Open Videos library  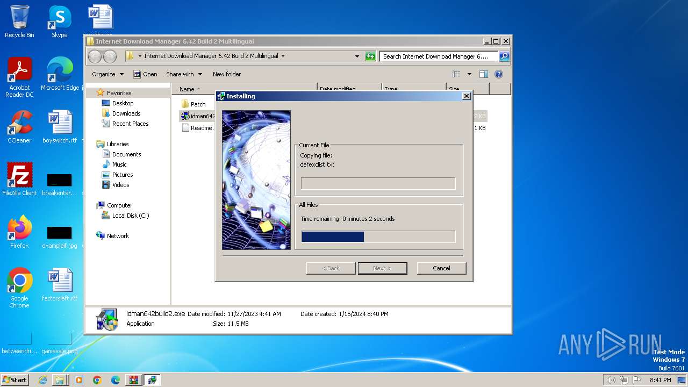(x=120, y=185)
